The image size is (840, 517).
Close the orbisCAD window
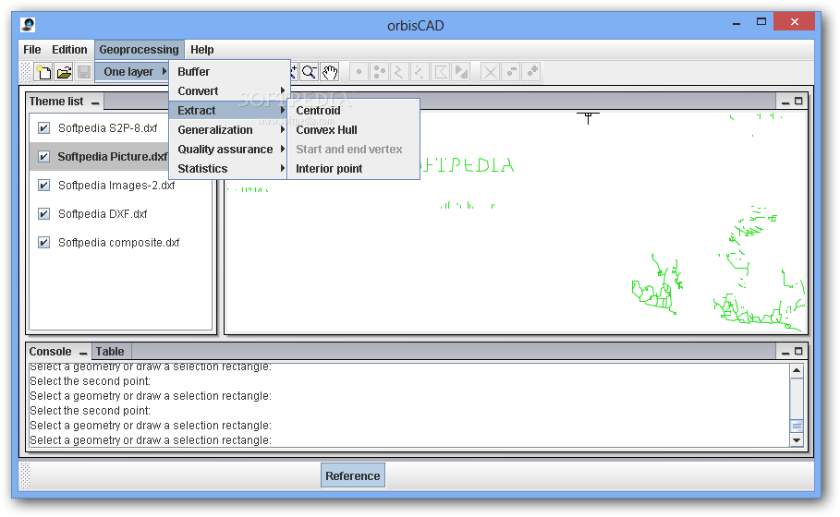click(795, 22)
